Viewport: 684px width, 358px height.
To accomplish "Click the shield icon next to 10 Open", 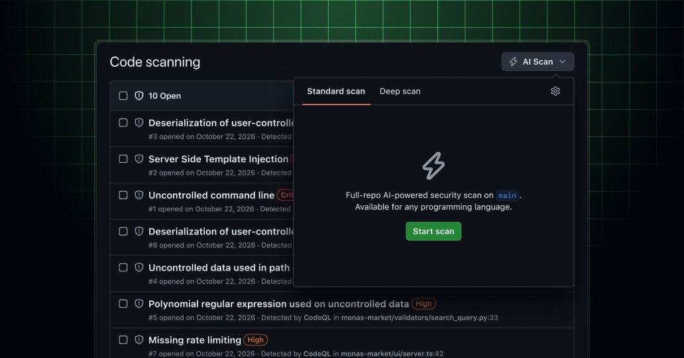I will click(139, 95).
